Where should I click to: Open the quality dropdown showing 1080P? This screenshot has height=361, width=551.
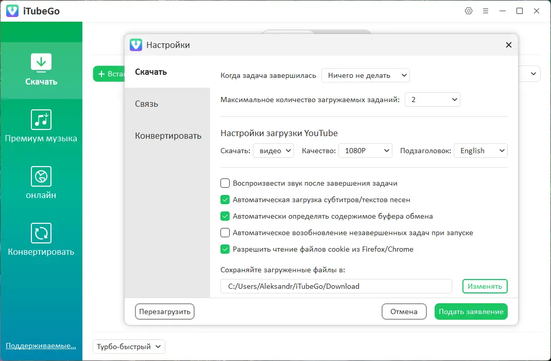click(365, 151)
